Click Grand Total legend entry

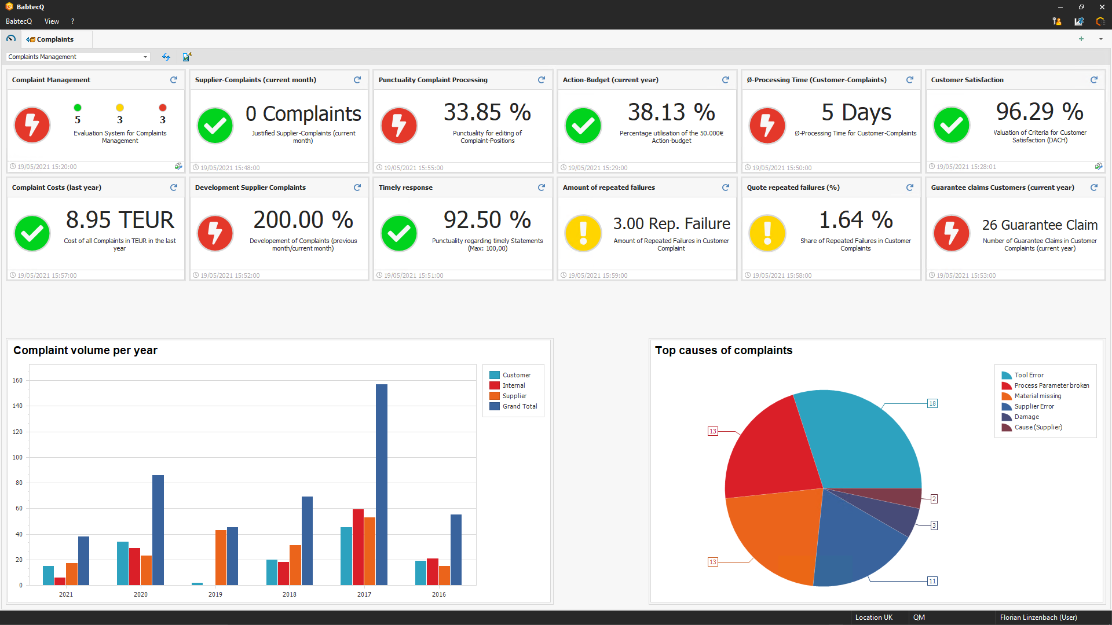point(513,406)
